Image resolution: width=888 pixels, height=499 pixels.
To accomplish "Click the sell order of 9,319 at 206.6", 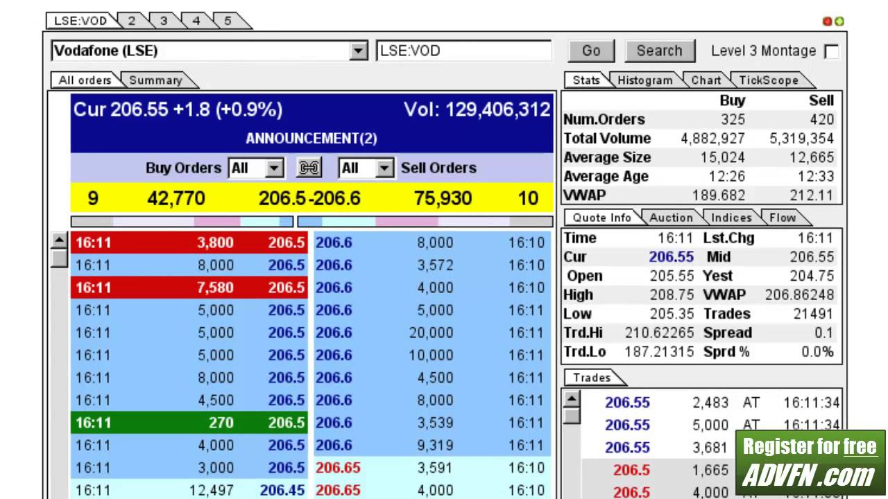I will (434, 445).
